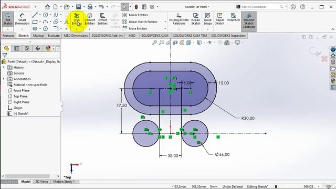This screenshot has height=189, width=336.
Task: Click the Save icon in top toolbar
Action: [78, 7]
